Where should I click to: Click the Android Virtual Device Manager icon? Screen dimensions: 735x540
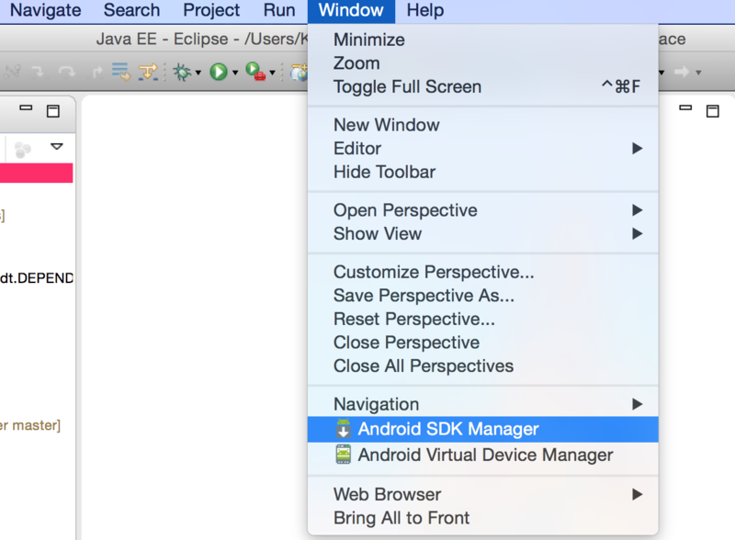(343, 455)
